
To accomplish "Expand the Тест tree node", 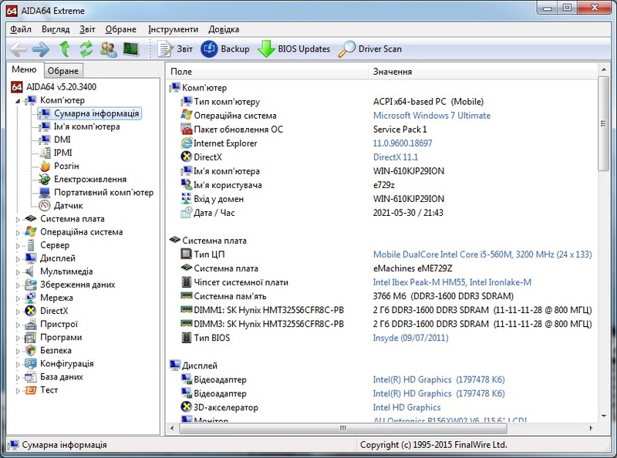I will coord(18,391).
